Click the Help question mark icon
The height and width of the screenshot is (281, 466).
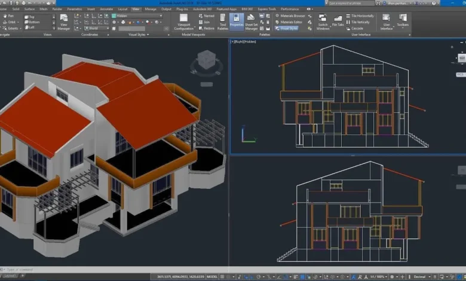tap(434, 3)
